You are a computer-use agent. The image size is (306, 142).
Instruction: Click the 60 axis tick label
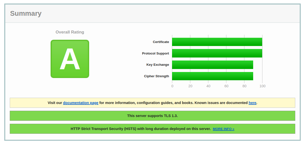(x=226, y=86)
